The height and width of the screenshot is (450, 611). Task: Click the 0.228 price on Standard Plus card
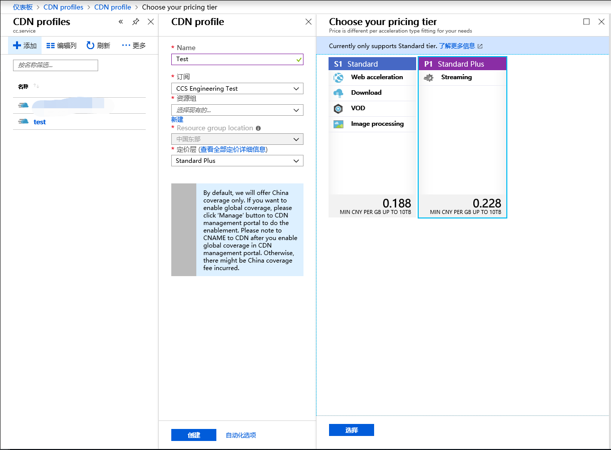(487, 203)
